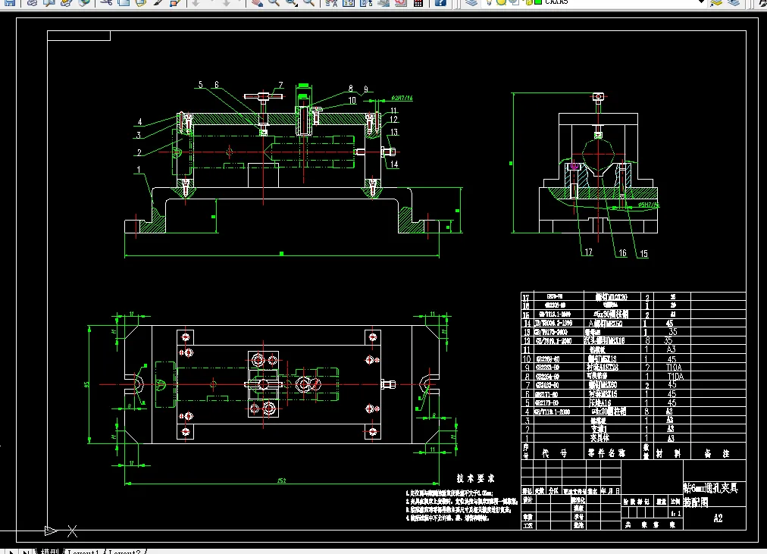Viewport: 767px width, 554px height.
Task: Select balloon number 7 in front view
Action: (280, 85)
